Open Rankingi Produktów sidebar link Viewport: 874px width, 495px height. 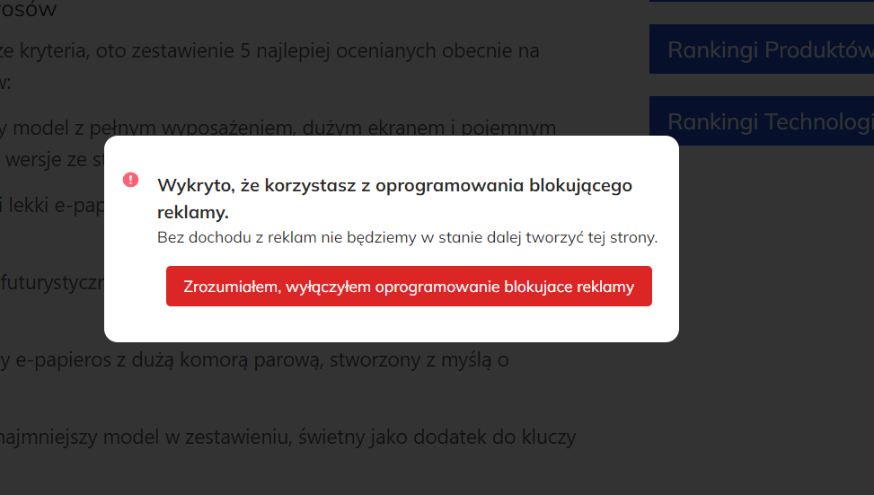click(x=762, y=49)
